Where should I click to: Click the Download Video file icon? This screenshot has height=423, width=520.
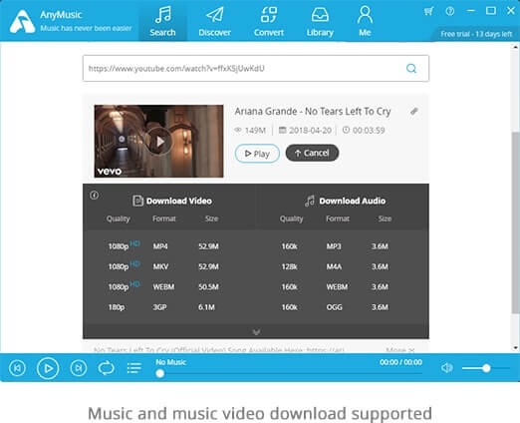[x=137, y=201]
